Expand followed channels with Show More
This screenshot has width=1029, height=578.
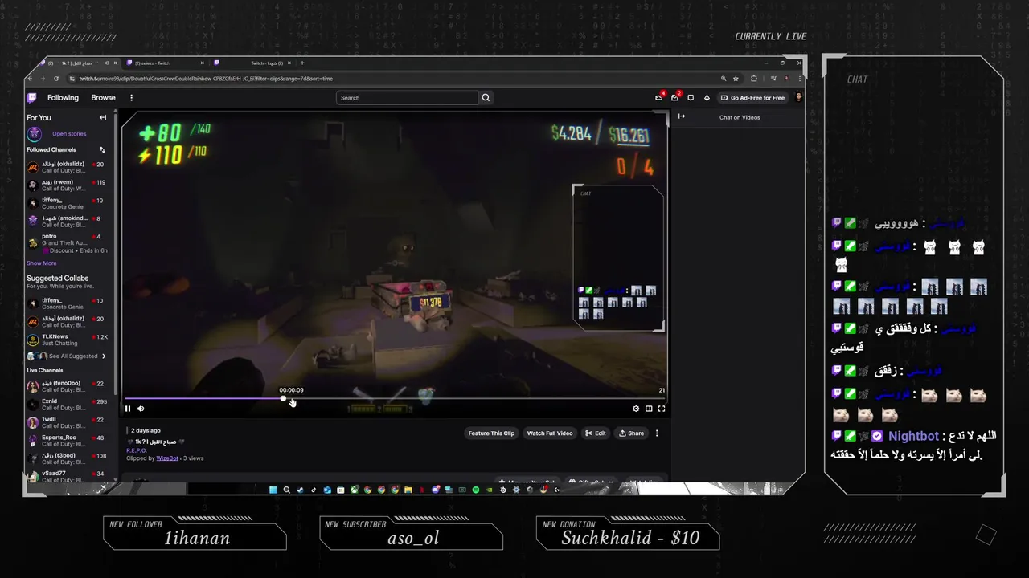[x=42, y=263]
